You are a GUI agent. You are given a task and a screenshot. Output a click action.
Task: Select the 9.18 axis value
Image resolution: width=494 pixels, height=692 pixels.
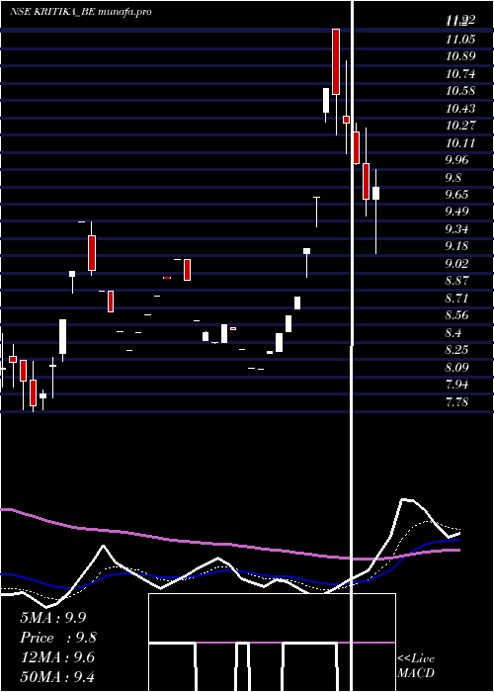pyautogui.click(x=457, y=246)
